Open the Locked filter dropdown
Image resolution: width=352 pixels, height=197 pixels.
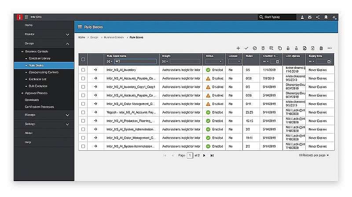point(235,61)
